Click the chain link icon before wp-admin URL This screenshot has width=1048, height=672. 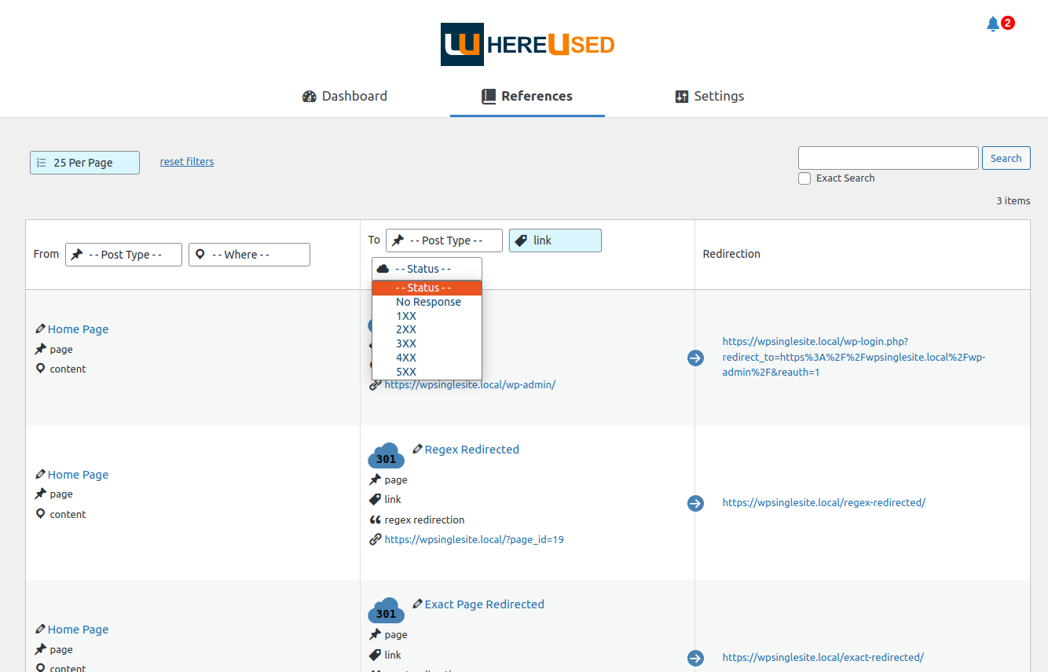[375, 385]
